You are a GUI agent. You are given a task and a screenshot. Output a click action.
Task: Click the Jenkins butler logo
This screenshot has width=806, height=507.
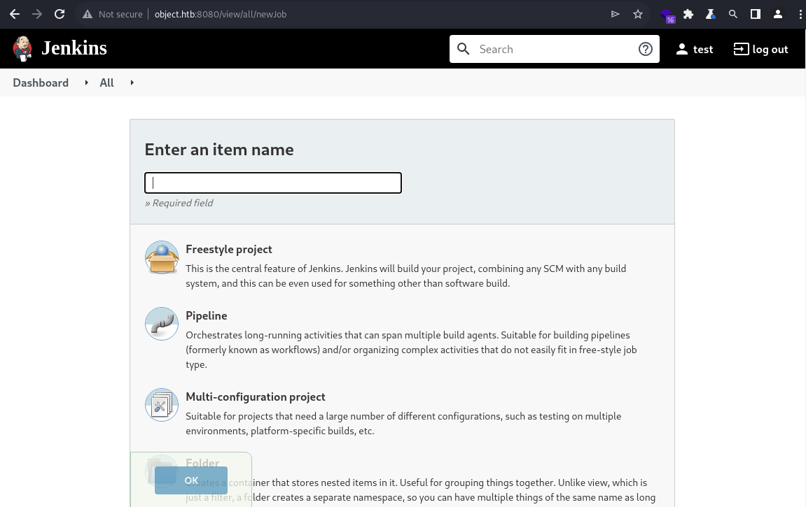[x=22, y=49]
